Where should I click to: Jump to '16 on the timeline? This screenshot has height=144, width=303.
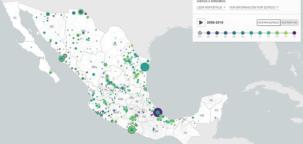[294, 33]
